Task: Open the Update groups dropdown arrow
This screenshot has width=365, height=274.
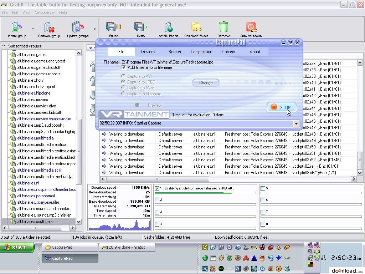Action: tap(94, 29)
